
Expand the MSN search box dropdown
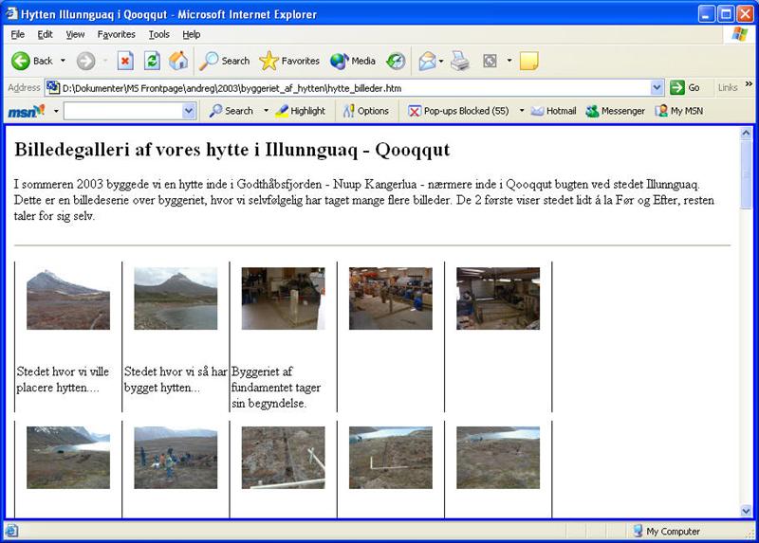coord(189,111)
